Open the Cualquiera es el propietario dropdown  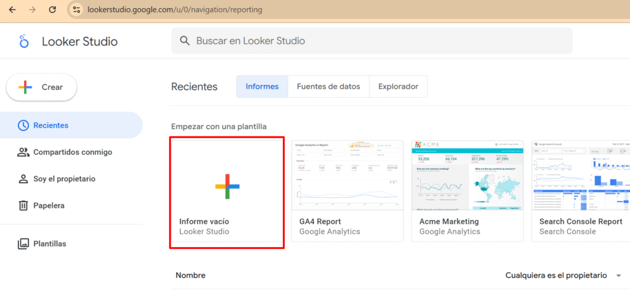(x=564, y=275)
